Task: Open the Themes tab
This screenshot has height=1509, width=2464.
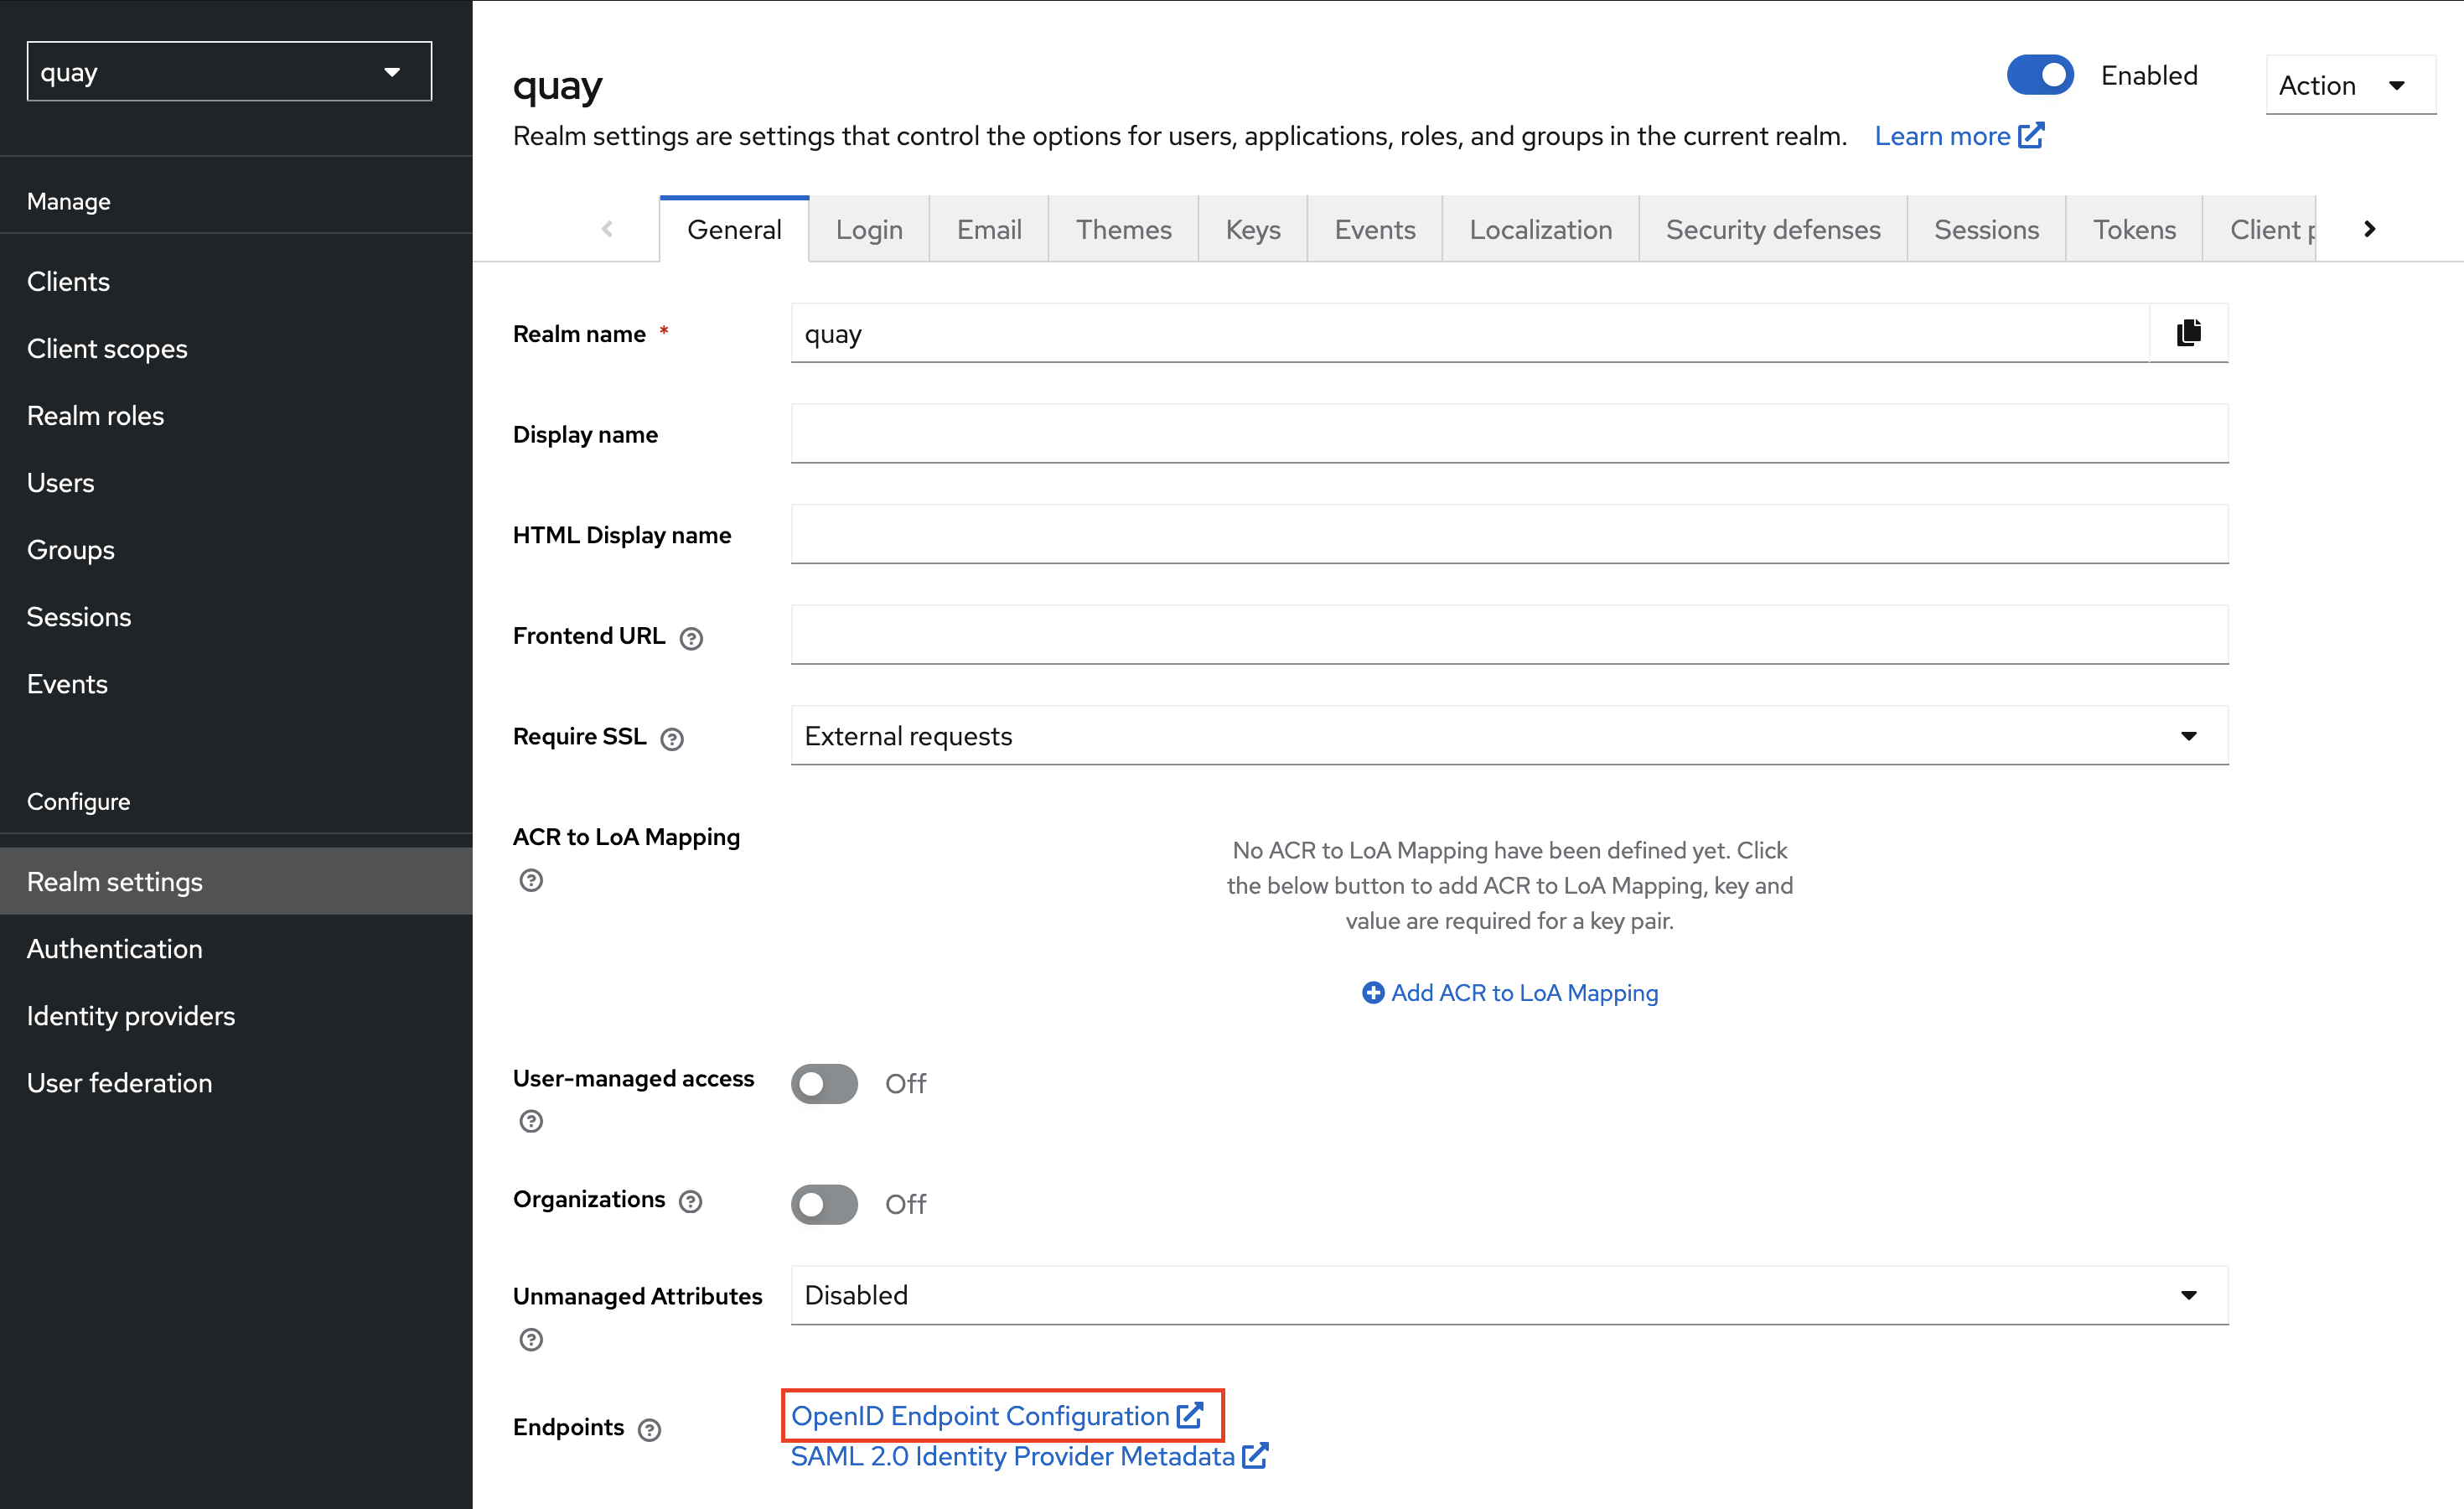Action: pos(1123,230)
